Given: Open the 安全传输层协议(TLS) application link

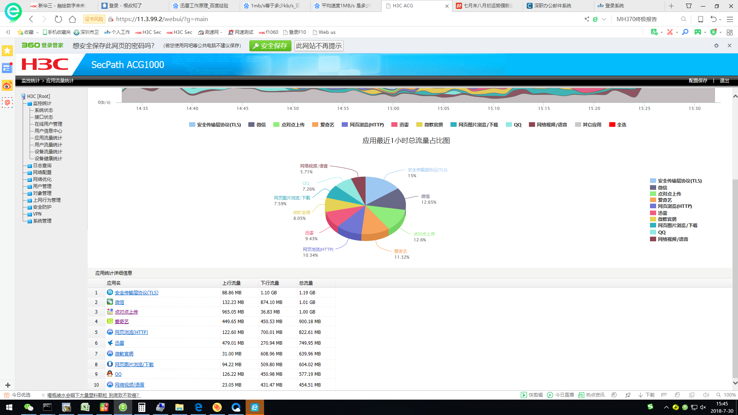Looking at the screenshot, I should pyautogui.click(x=136, y=293).
